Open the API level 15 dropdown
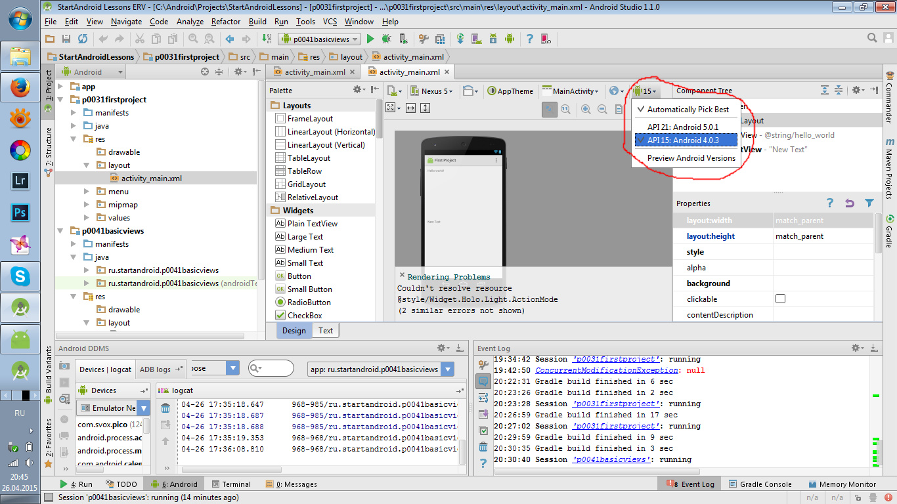This screenshot has width=897, height=504. pyautogui.click(x=645, y=91)
